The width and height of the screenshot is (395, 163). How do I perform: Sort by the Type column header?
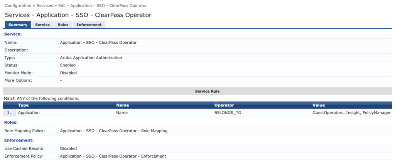coord(23,105)
